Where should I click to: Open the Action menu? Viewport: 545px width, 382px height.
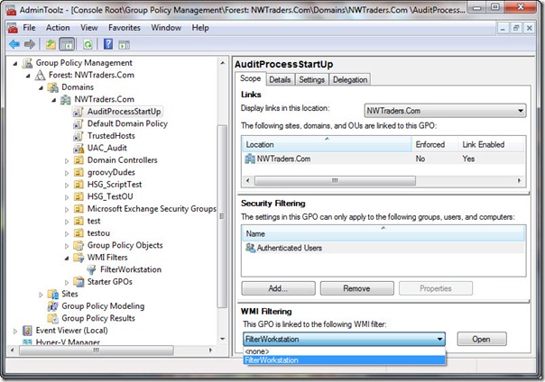(58, 28)
